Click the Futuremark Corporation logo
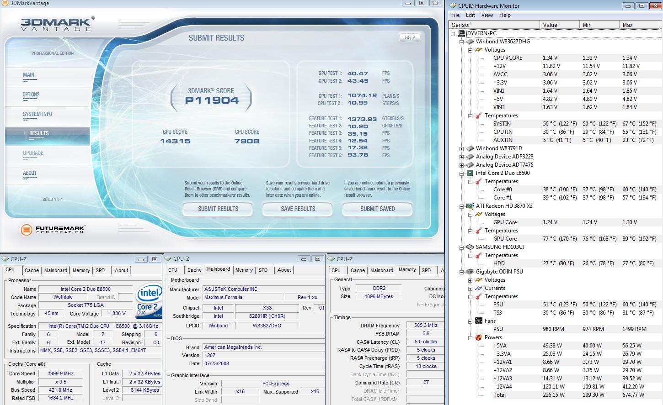The image size is (663, 405). [53, 229]
